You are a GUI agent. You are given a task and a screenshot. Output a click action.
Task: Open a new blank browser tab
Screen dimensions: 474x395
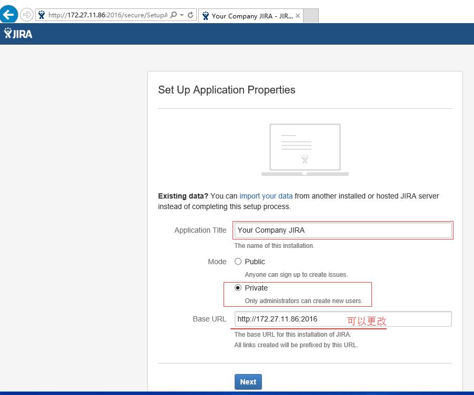tap(311, 16)
